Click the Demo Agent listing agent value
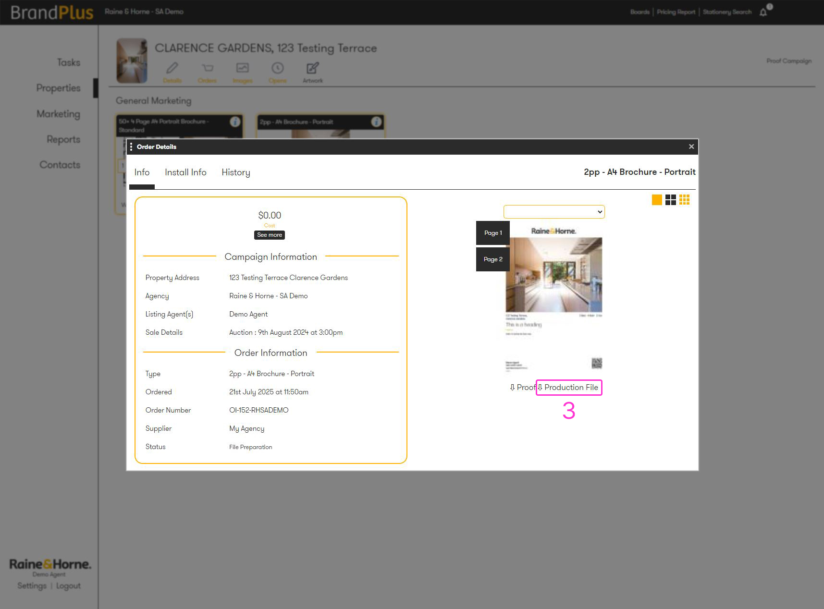The width and height of the screenshot is (824, 609). click(248, 314)
